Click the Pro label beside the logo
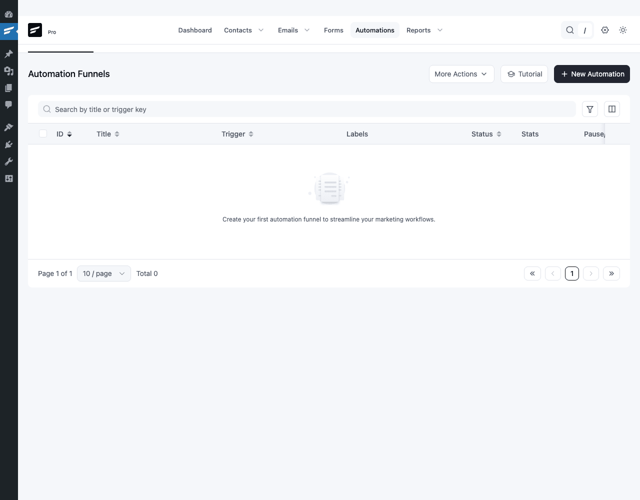 click(x=52, y=32)
